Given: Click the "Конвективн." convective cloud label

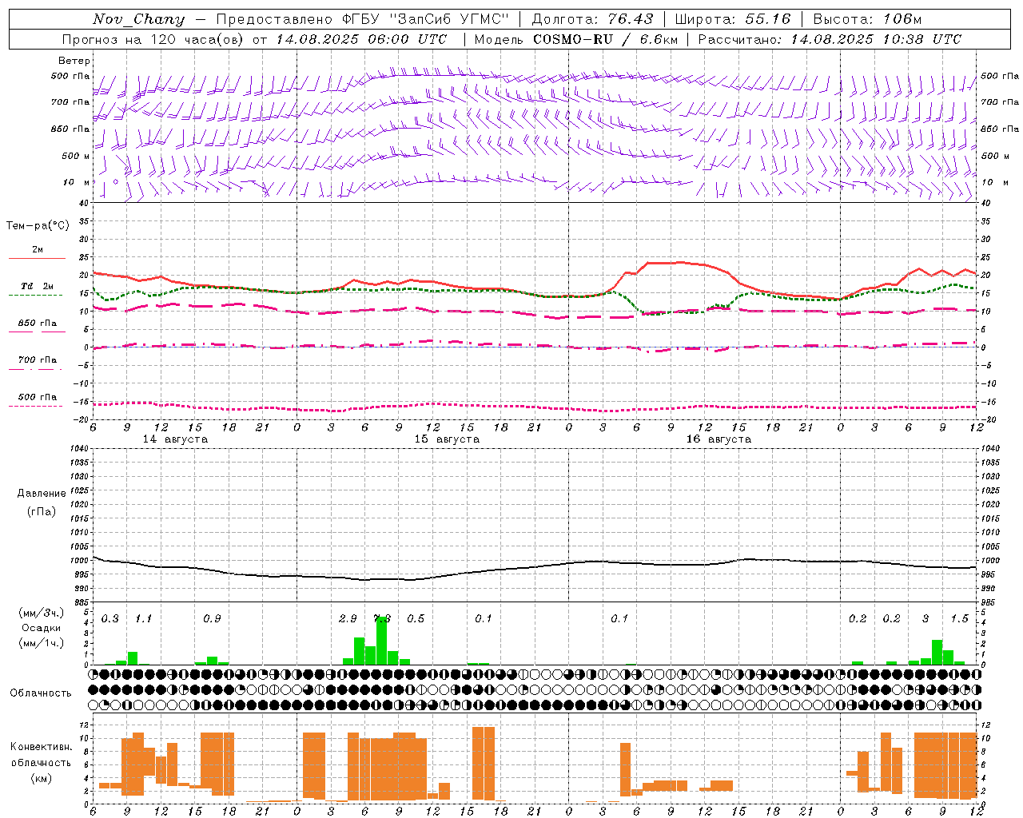Looking at the screenshot, I should 41,747.
